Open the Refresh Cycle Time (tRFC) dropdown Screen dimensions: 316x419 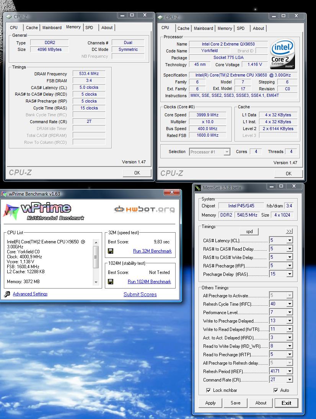click(x=290, y=304)
